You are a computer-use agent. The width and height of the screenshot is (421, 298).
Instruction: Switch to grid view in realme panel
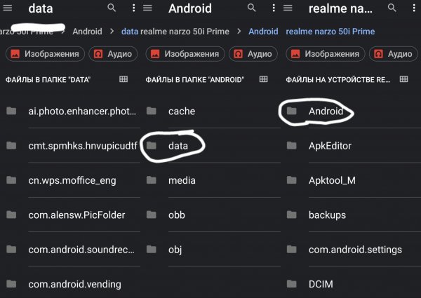pyautogui.click(x=403, y=79)
